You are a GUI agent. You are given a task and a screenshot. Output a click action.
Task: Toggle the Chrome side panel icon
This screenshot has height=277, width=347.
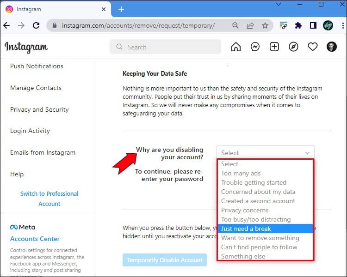(313, 26)
